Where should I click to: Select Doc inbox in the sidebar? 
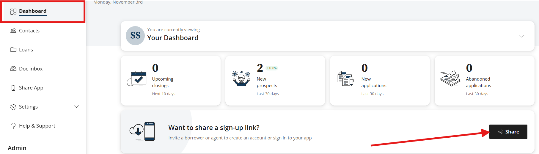(x=31, y=69)
